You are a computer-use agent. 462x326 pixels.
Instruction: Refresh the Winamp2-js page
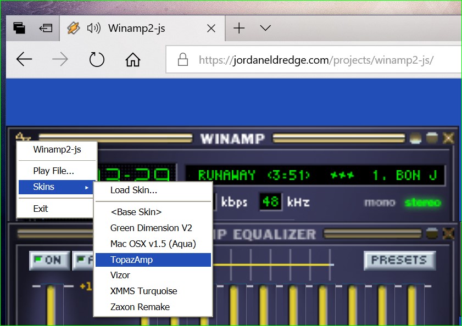(97, 60)
